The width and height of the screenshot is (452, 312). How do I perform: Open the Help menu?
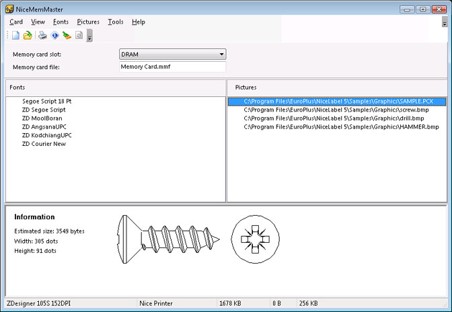139,22
